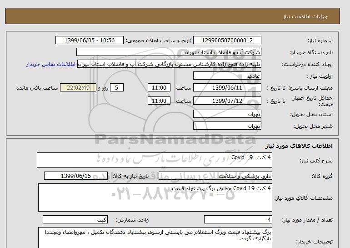Click the announcement date field 1399/06/05 - 10:56
The image size is (350, 248).
tap(89, 40)
